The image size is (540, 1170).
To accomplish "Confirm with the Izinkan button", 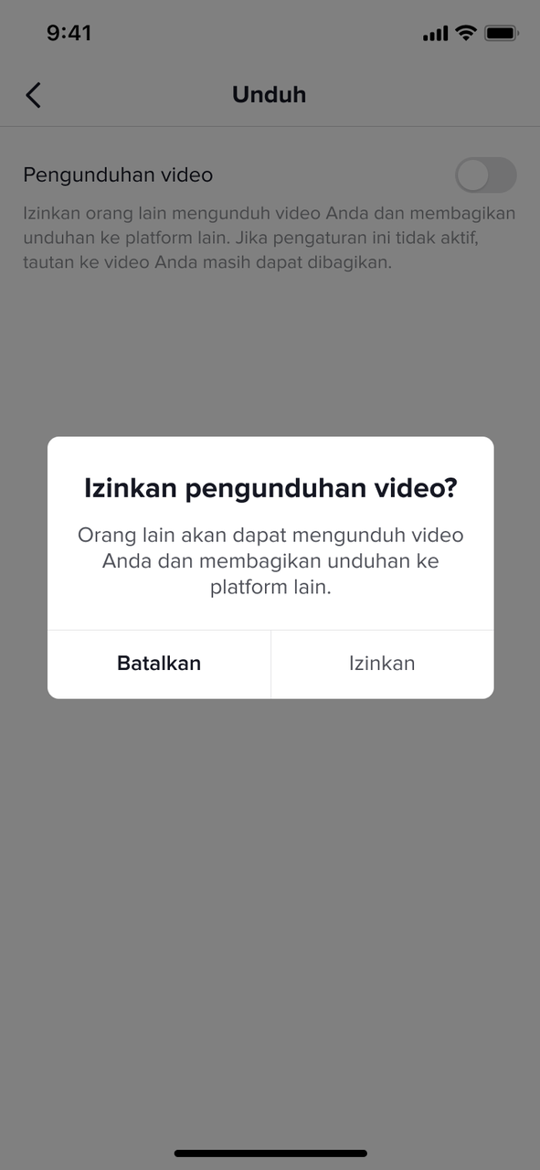I will 382,664.
